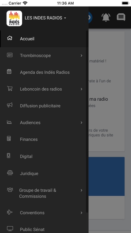Viewport: 131px width, 233px height.
Task: Open Diffusion publicitaire label
Action: 40,106
